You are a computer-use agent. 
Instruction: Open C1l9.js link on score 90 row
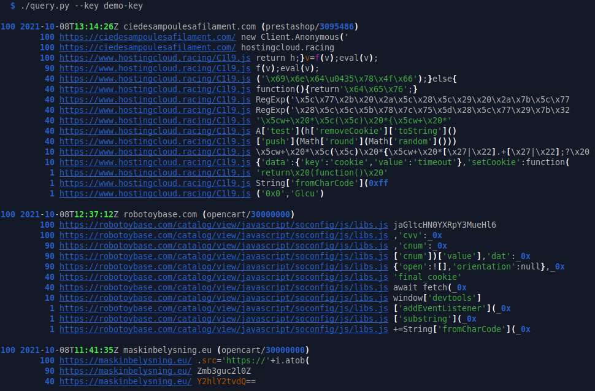point(155,68)
